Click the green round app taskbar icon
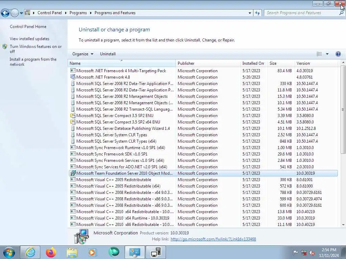 114,252
